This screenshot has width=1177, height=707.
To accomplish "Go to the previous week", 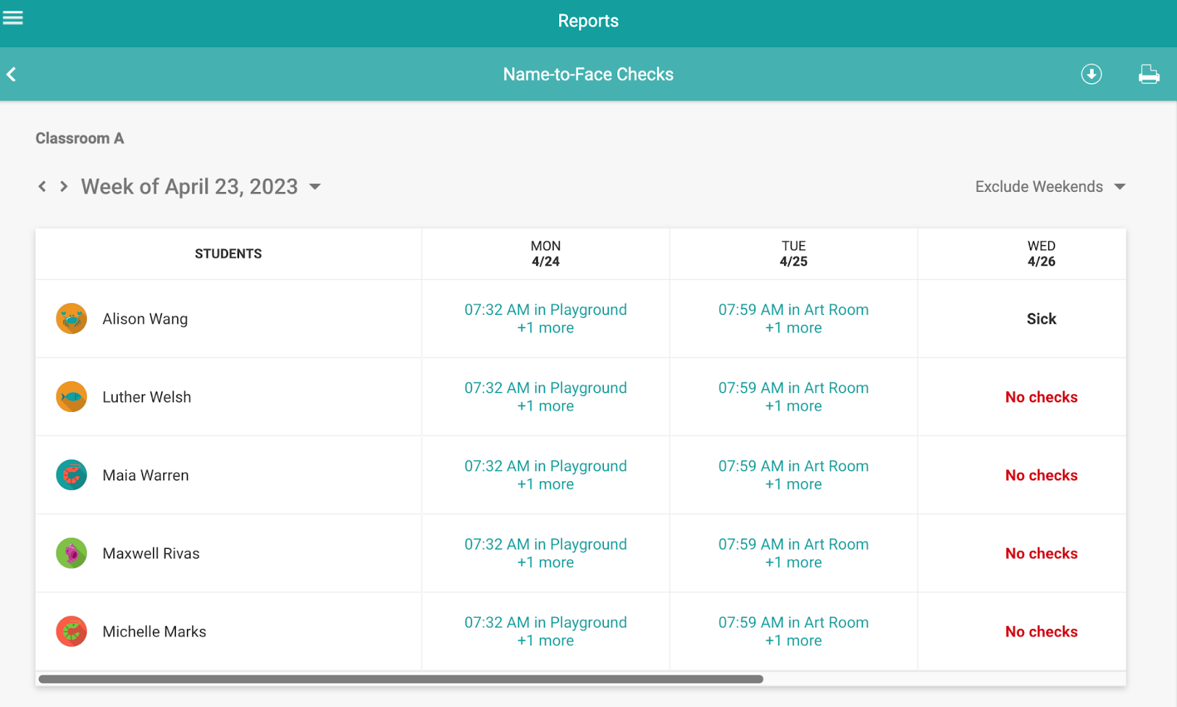I will pos(42,187).
